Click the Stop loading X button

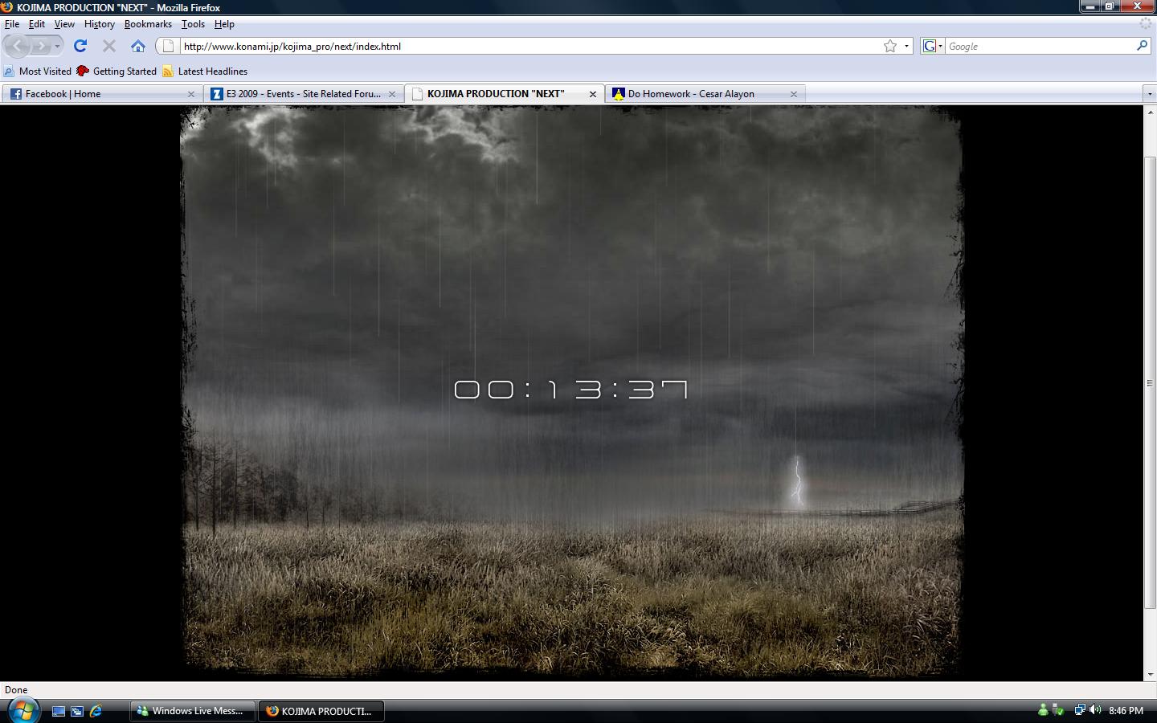tap(109, 46)
